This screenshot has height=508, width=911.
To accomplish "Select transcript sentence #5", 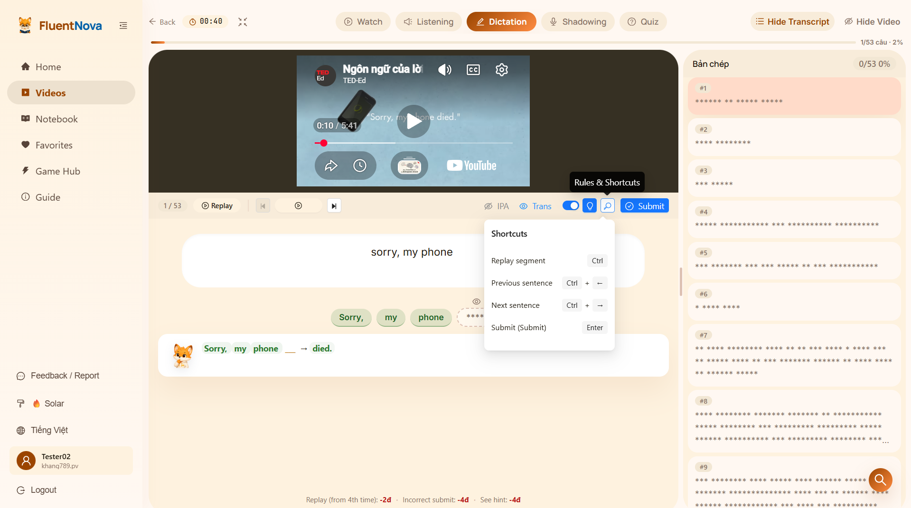I will tap(794, 260).
